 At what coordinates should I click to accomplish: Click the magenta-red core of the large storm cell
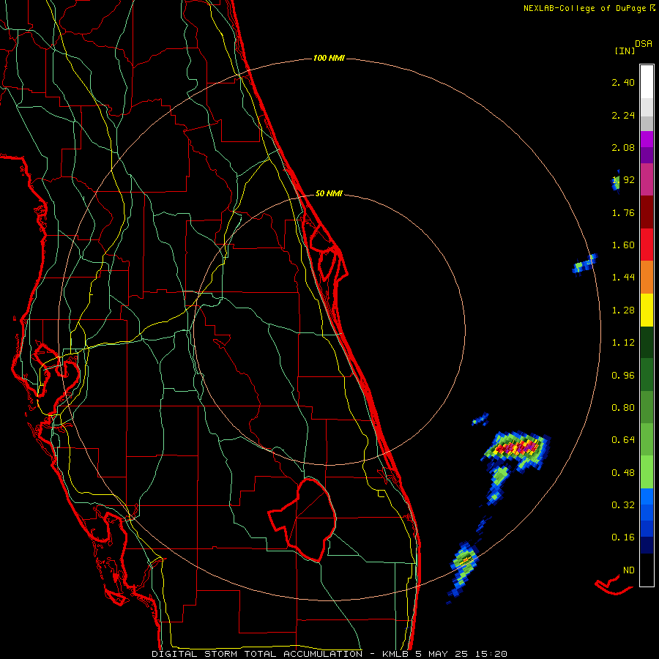click(516, 448)
